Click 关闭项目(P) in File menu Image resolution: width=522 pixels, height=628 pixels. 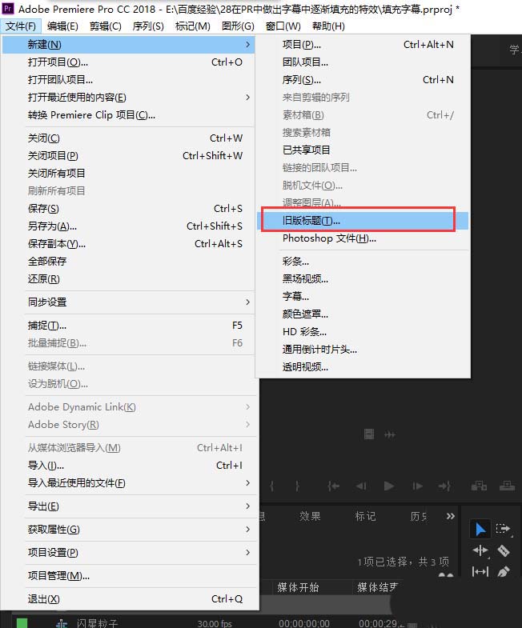coord(128,156)
